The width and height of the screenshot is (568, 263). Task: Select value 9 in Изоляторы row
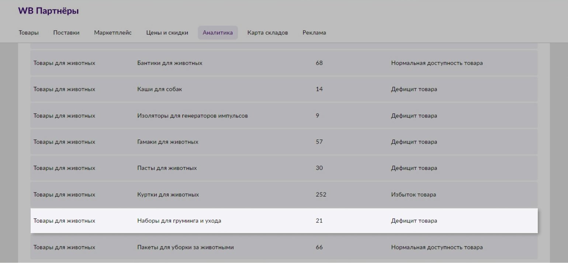pos(318,116)
